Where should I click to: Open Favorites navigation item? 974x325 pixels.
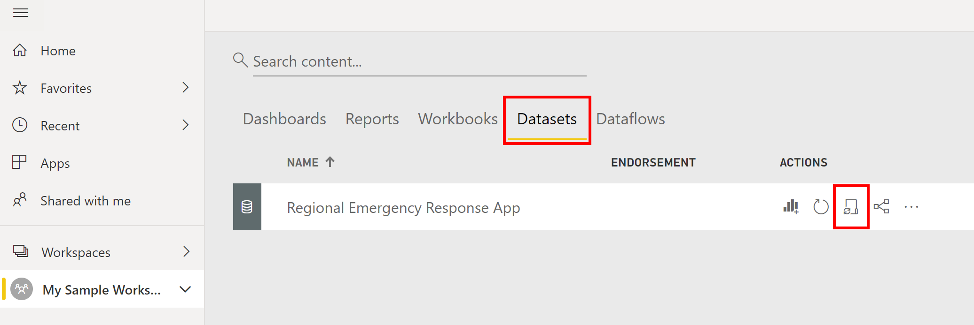point(66,88)
